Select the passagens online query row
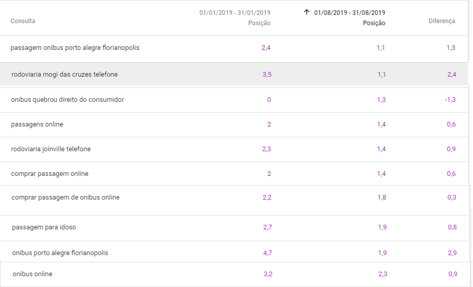Viewport: 473px width, 287px height. coord(37,124)
